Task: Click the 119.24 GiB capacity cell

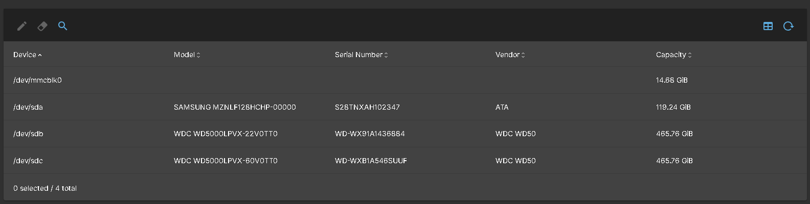Action: [673, 107]
